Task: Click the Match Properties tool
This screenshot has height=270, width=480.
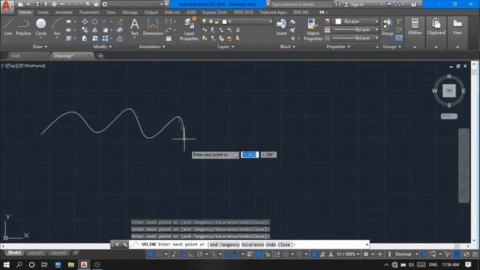Action: click(x=313, y=29)
